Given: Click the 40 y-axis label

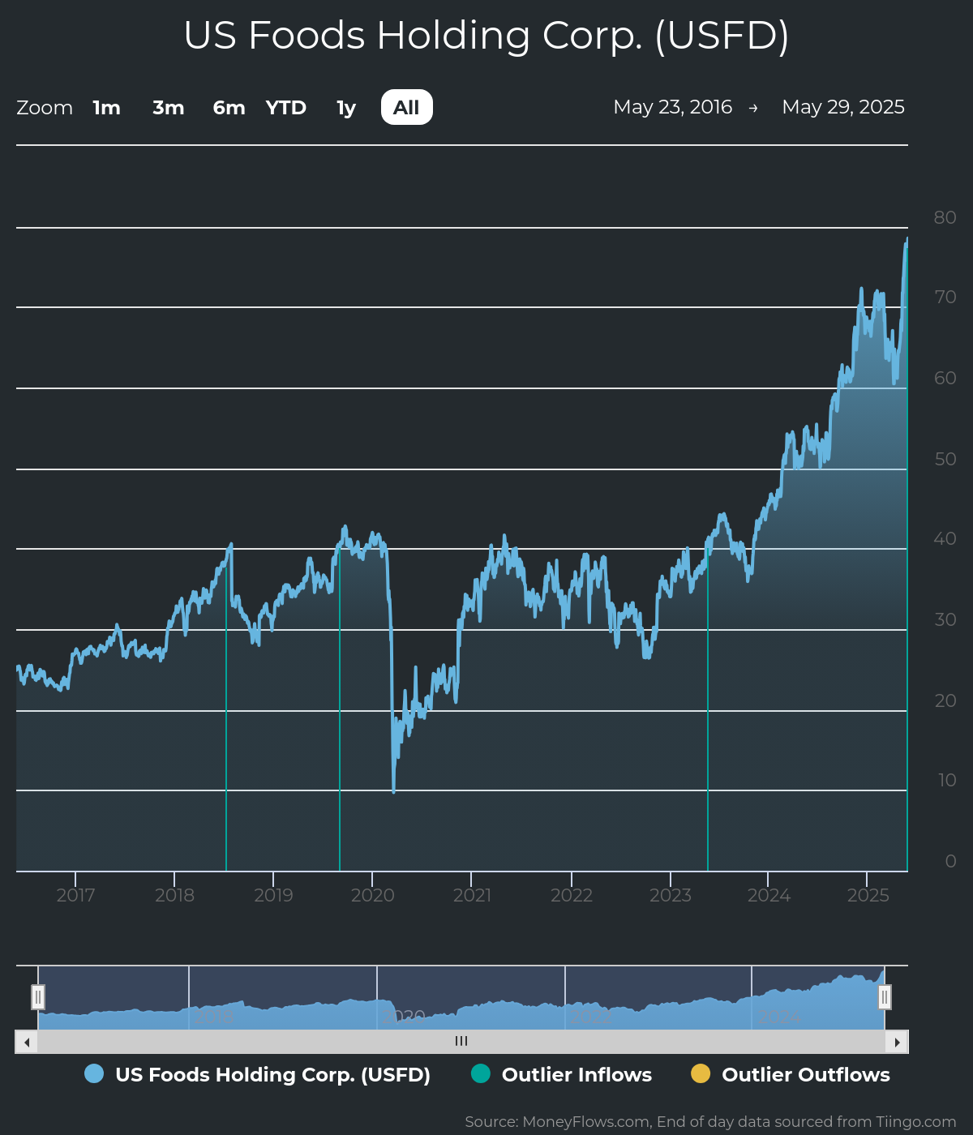Looking at the screenshot, I should click(945, 538).
